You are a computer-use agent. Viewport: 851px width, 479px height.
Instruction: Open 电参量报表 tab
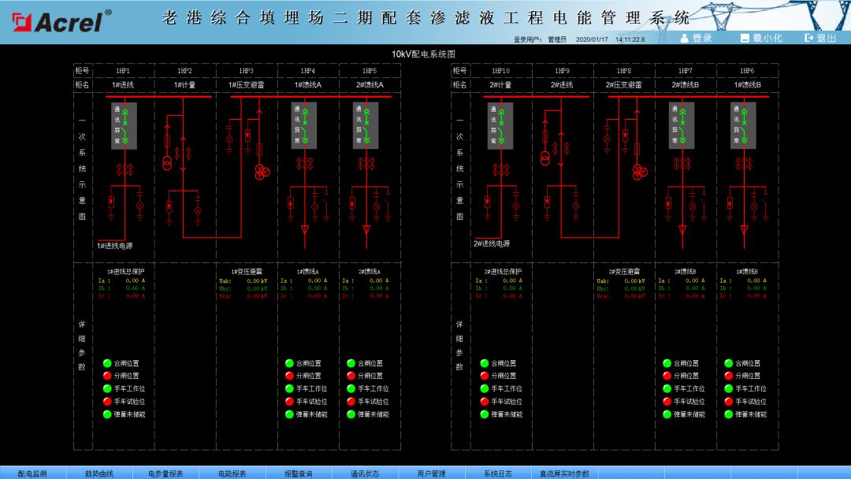click(165, 473)
